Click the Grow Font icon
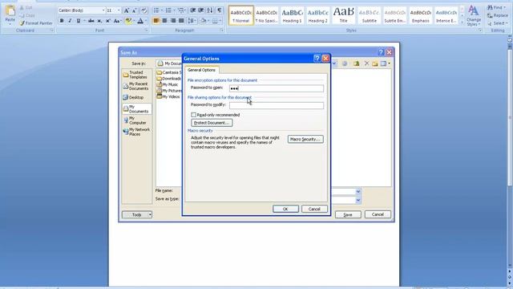The height and width of the screenshot is (289, 513). click(x=127, y=10)
